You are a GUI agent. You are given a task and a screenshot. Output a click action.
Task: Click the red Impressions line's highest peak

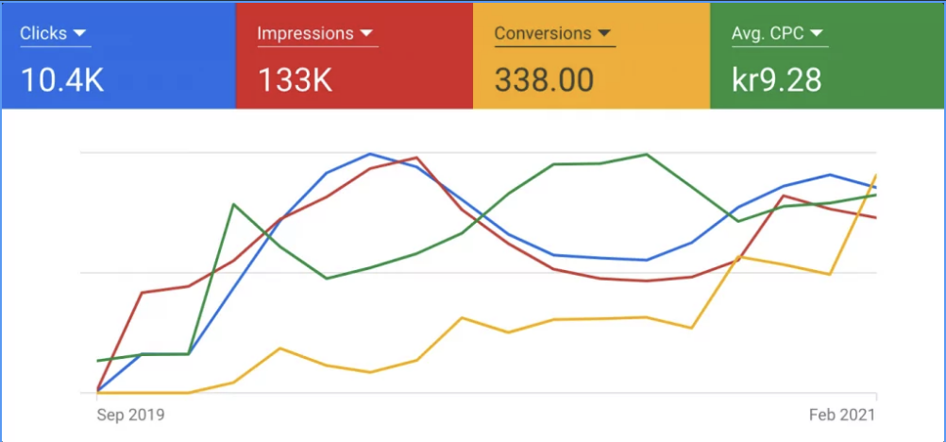416,158
